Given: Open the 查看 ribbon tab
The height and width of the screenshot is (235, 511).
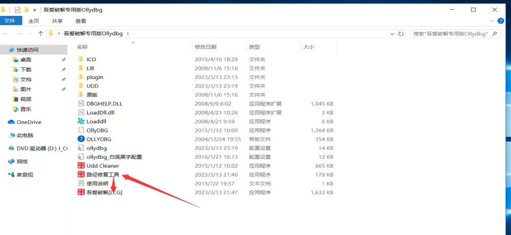Looking at the screenshot, I should coord(81,21).
